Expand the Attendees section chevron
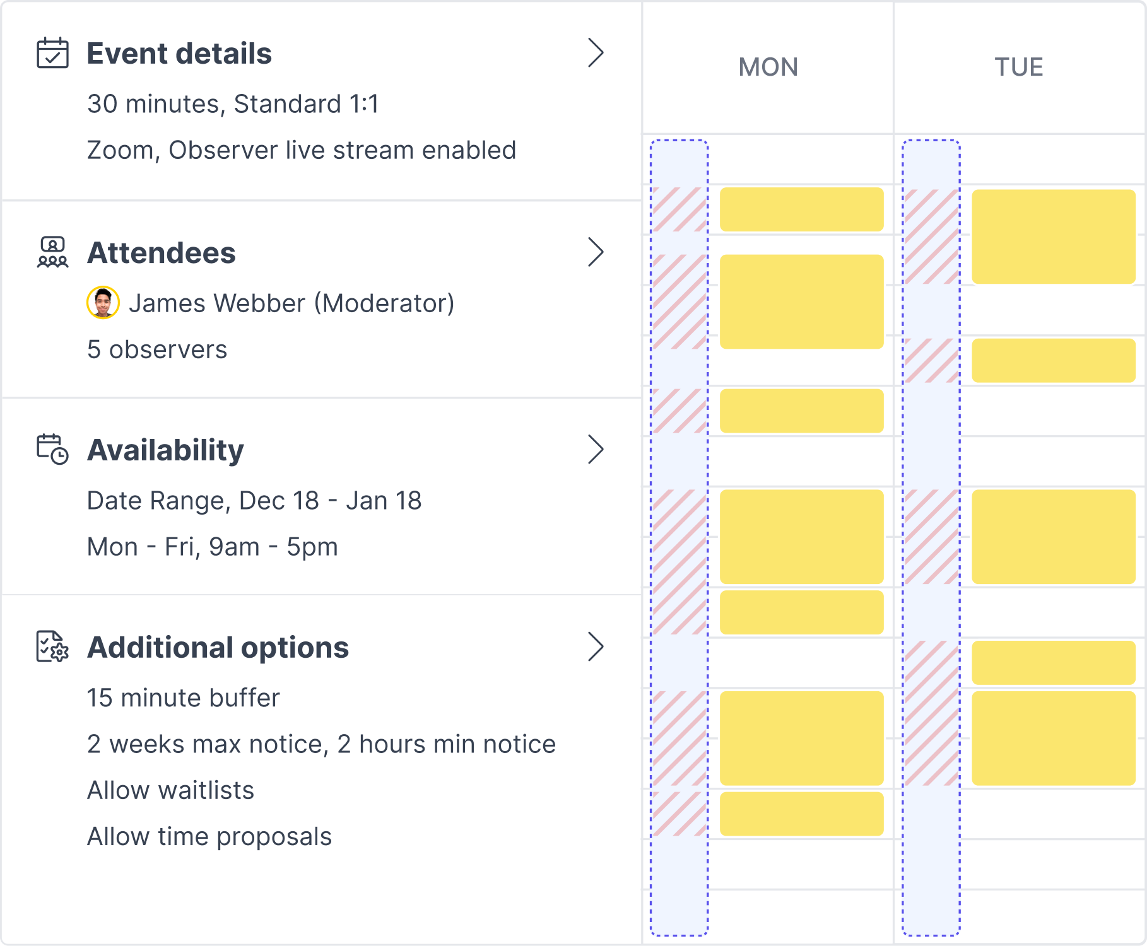This screenshot has height=946, width=1147. tap(596, 252)
